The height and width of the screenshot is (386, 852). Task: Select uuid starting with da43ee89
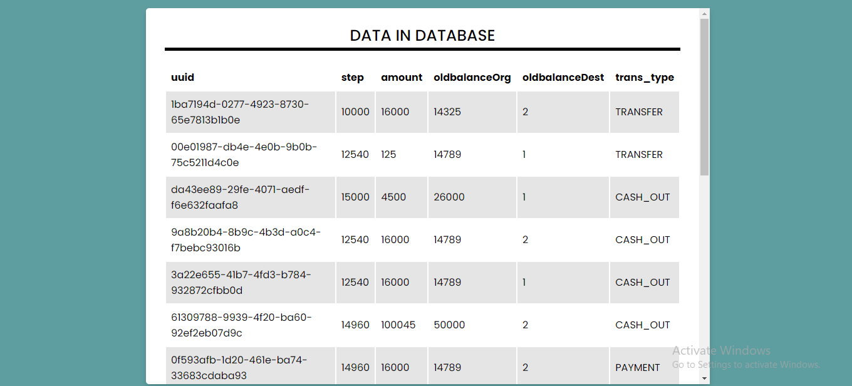tap(241, 197)
